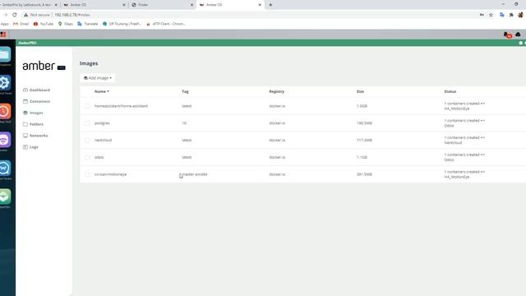This screenshot has height=296, width=526.
Task: Click the Logs sidebar icon
Action: (25, 147)
